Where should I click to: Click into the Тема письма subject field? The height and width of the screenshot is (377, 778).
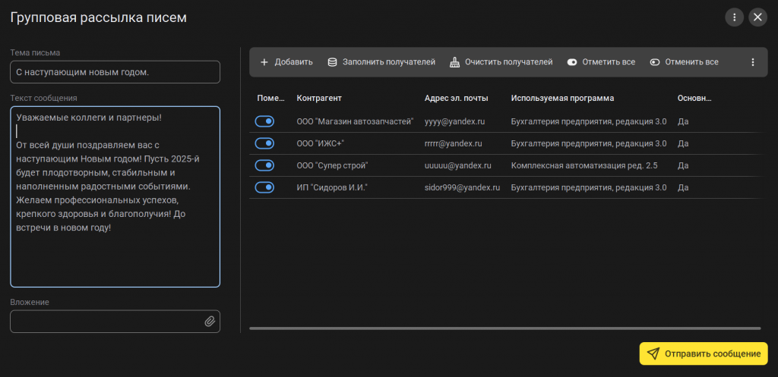115,72
